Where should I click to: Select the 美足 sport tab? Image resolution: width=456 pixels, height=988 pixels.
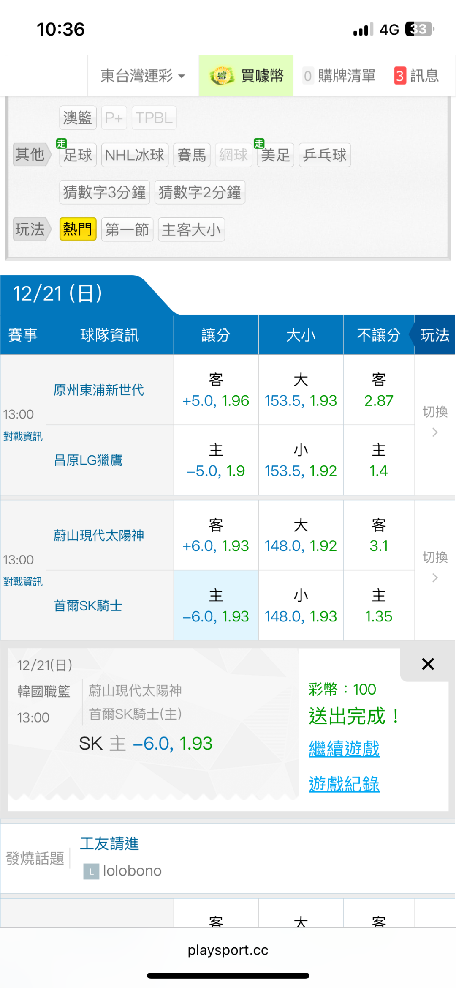click(x=275, y=155)
